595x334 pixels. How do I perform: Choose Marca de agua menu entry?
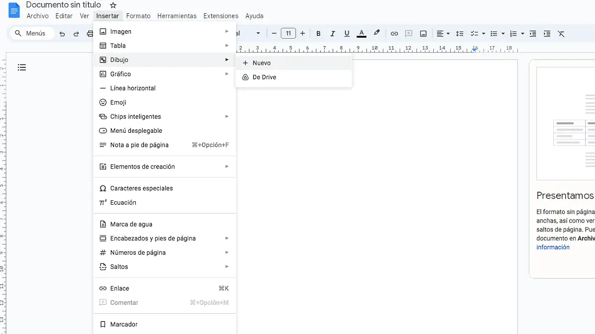pos(131,224)
